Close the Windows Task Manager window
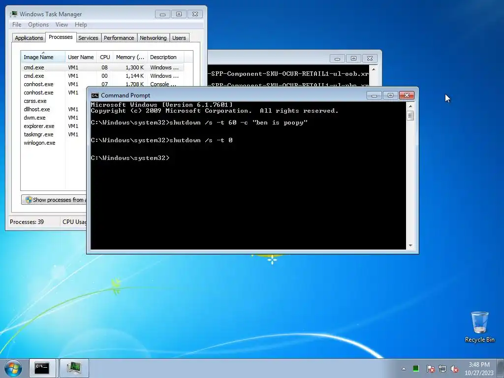The width and height of the screenshot is (504, 378). click(195, 14)
